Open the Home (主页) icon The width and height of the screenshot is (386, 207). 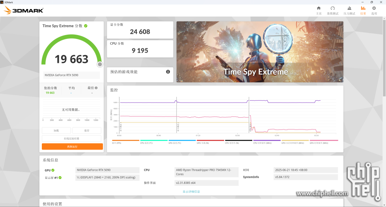(x=319, y=10)
